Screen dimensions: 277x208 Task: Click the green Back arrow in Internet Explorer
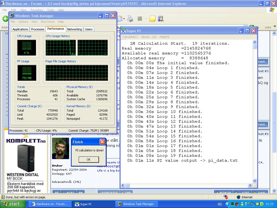(x=5, y=19)
